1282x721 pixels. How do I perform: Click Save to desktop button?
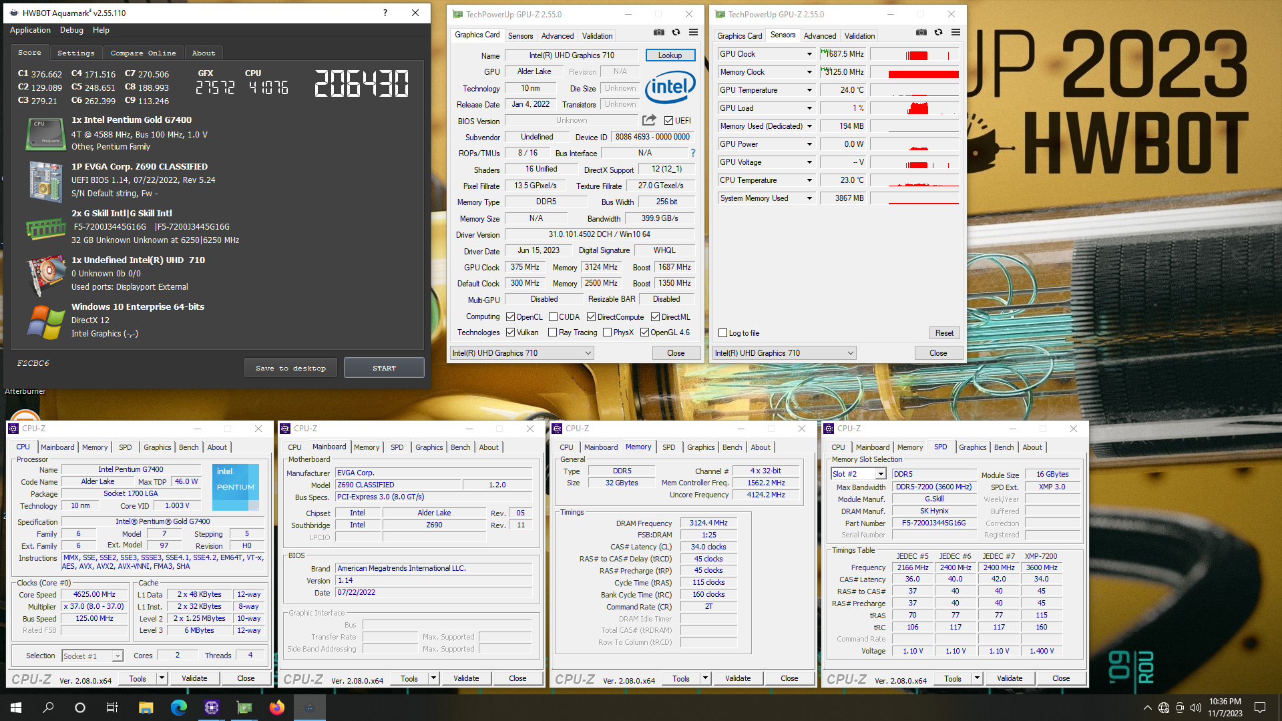[x=290, y=368]
